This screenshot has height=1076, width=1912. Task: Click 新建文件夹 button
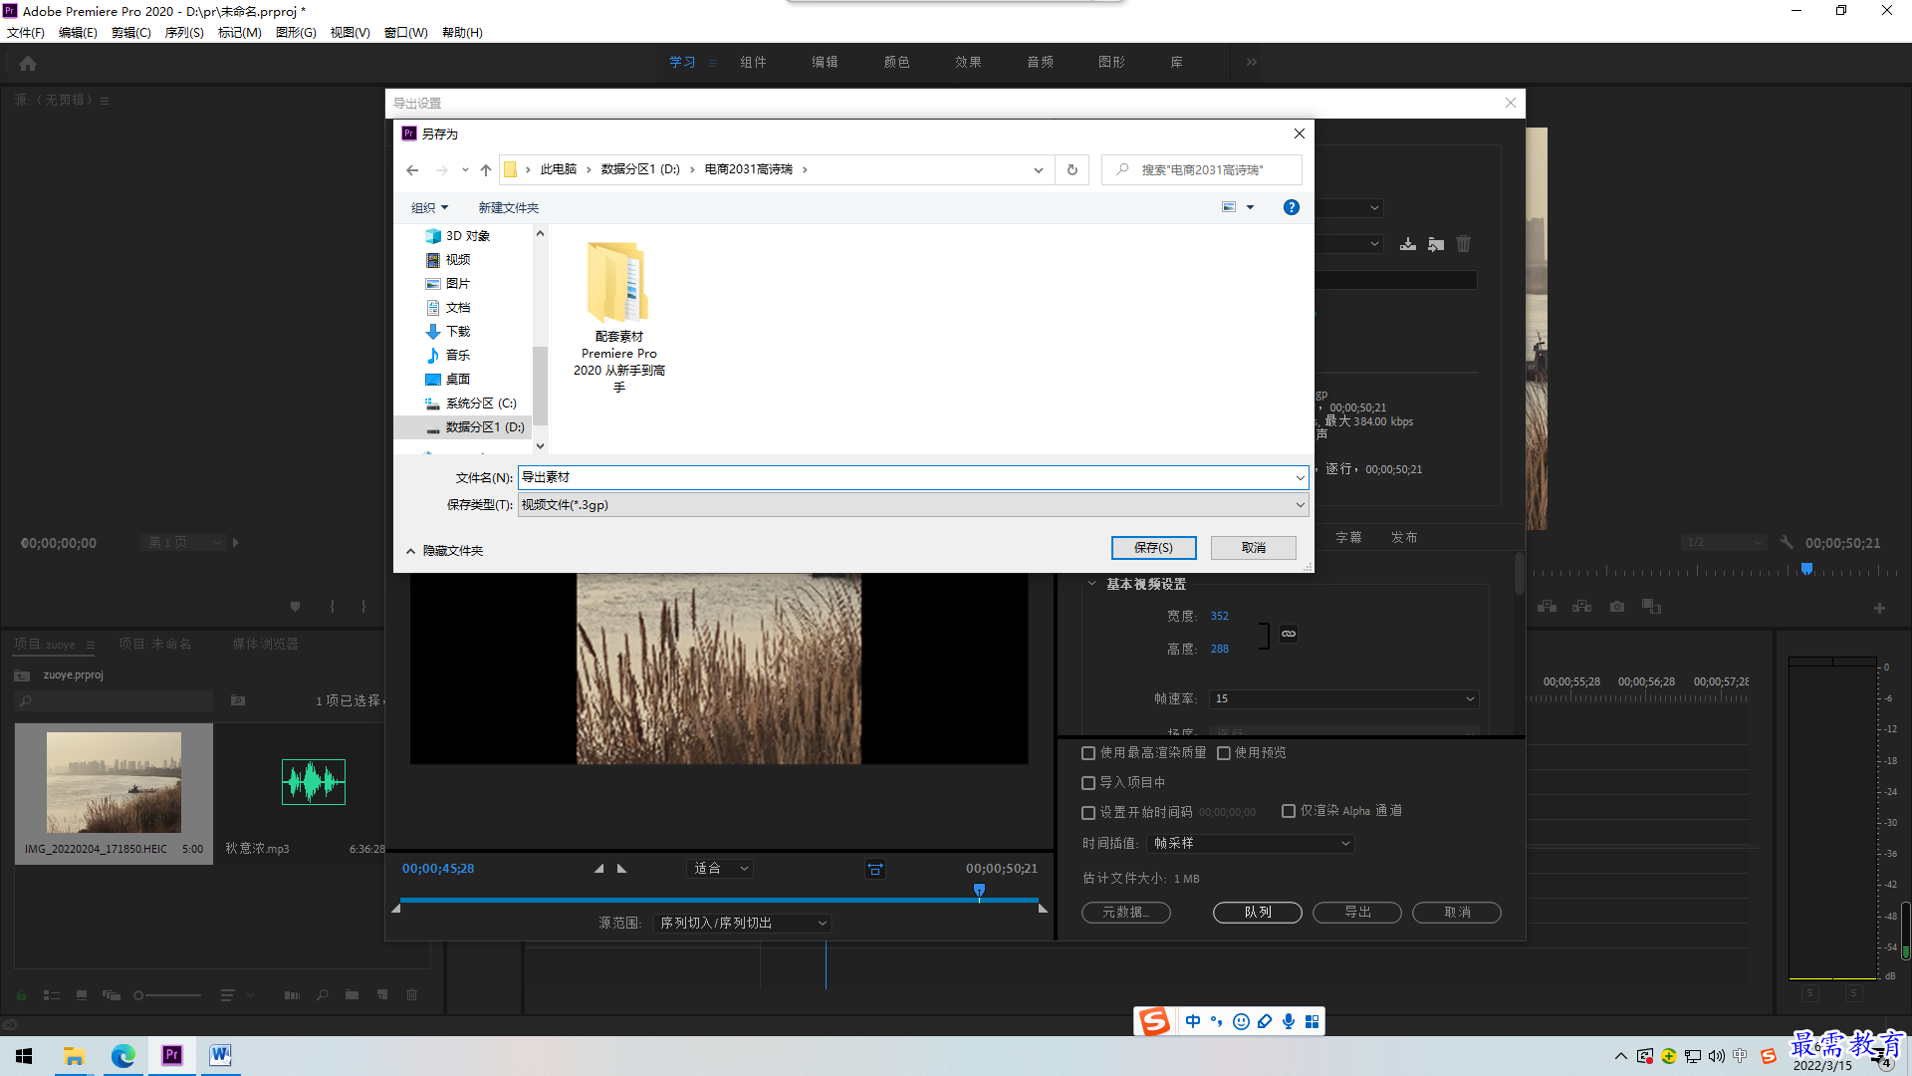click(x=508, y=208)
